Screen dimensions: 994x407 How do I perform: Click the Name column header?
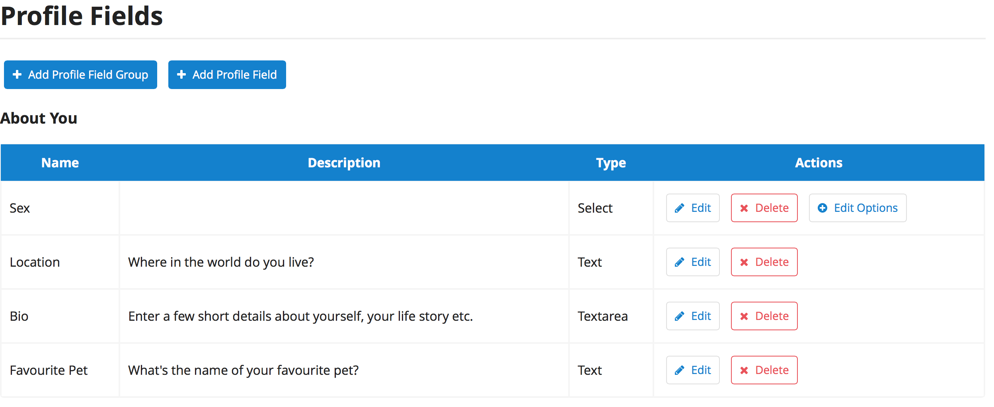click(x=60, y=163)
